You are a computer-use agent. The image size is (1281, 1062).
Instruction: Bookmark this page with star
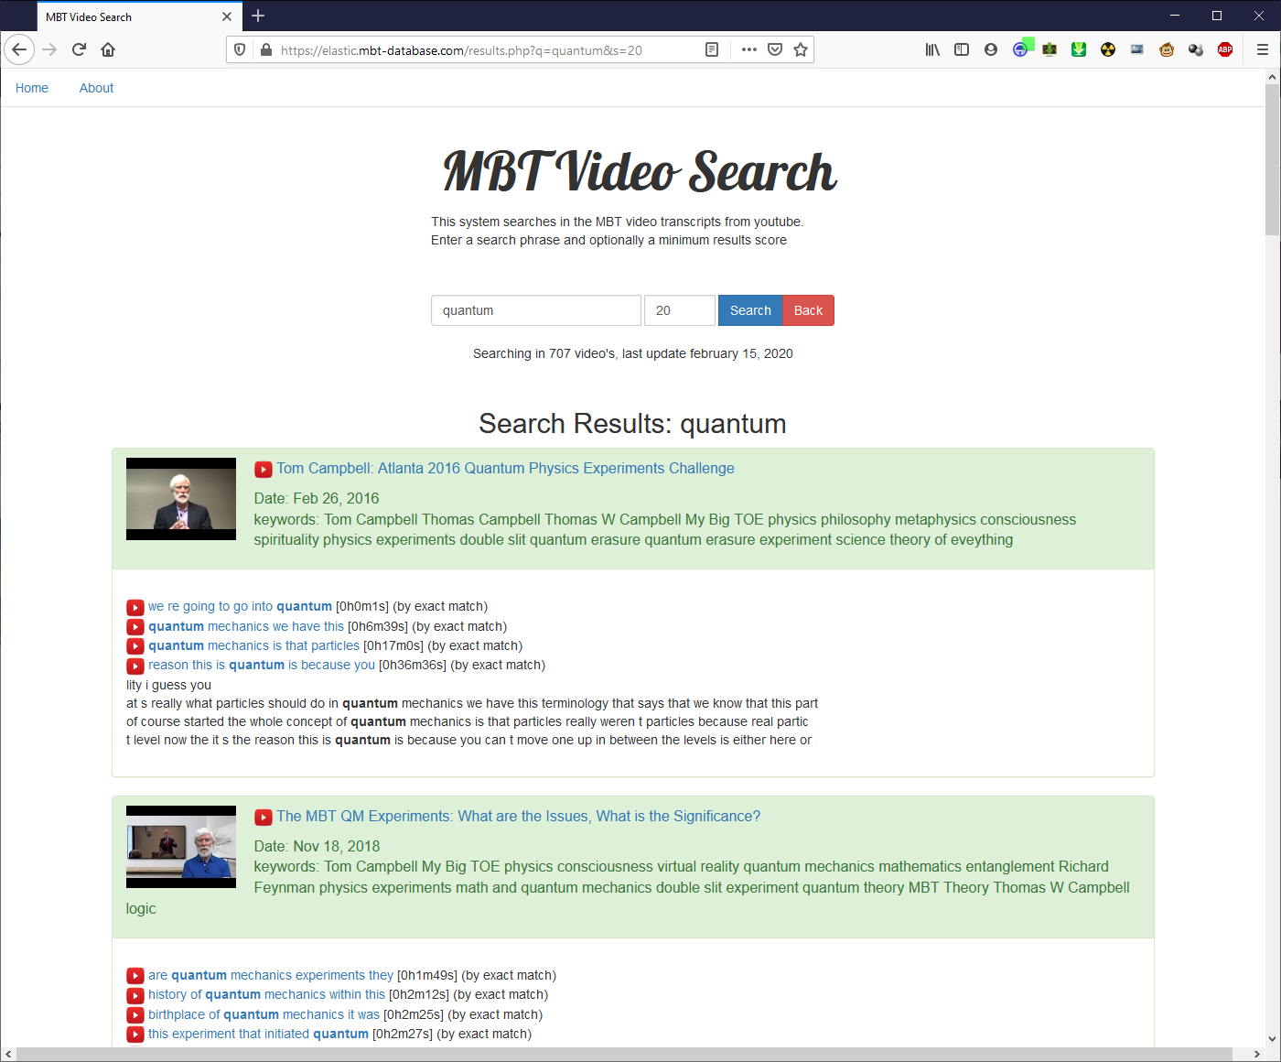point(801,49)
